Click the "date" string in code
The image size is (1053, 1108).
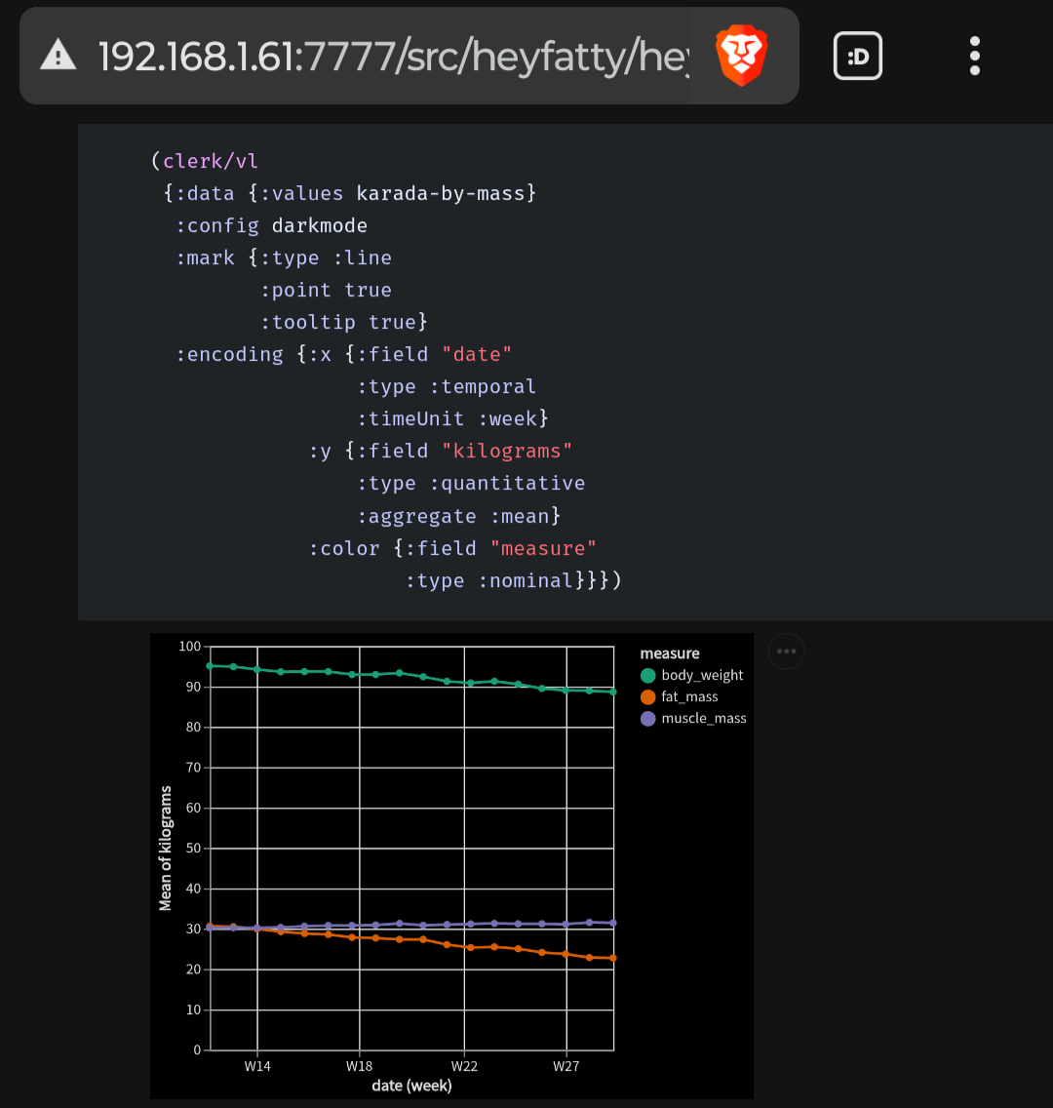point(477,354)
